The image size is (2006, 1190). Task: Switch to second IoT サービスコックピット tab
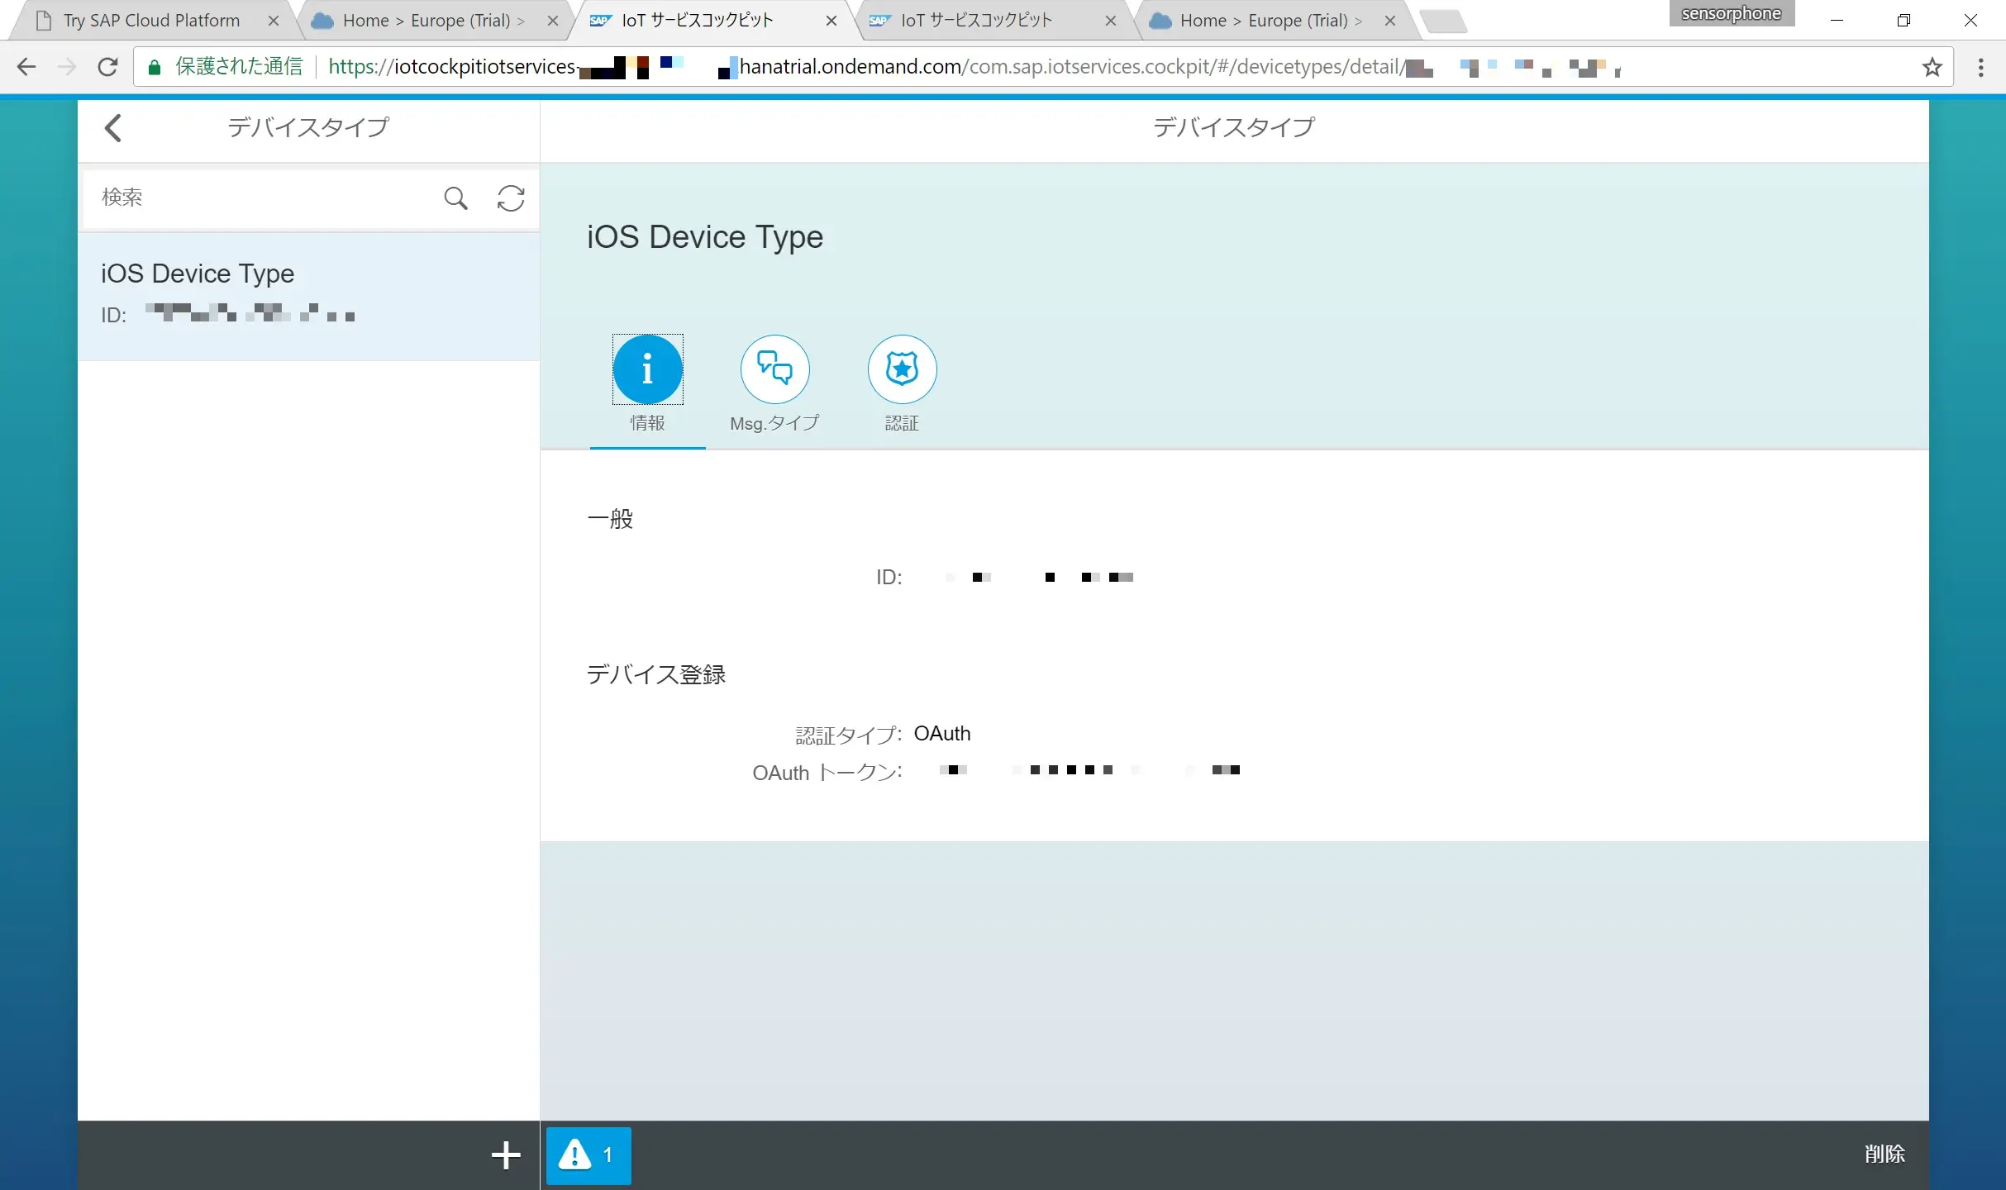pos(977,21)
